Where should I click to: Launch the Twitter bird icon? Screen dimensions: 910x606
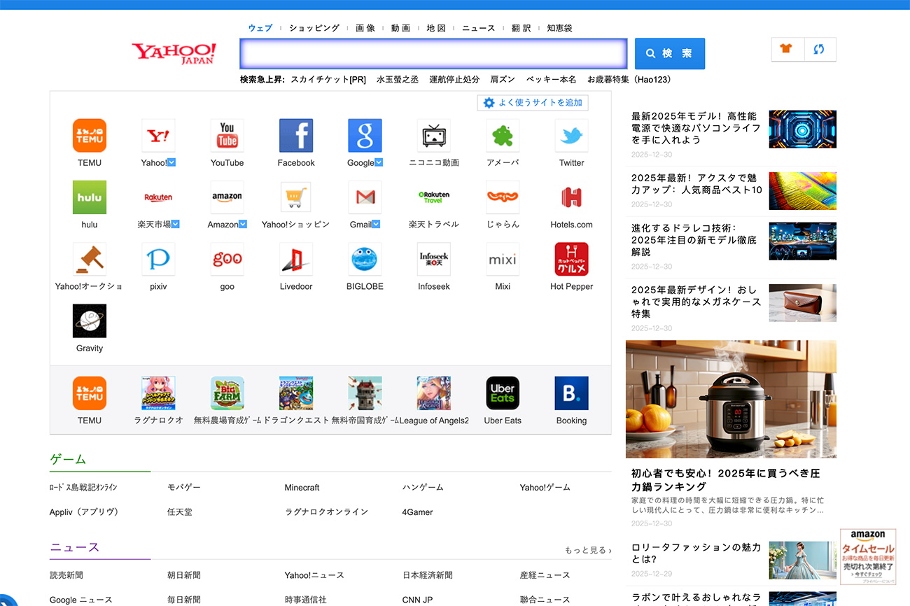(571, 136)
